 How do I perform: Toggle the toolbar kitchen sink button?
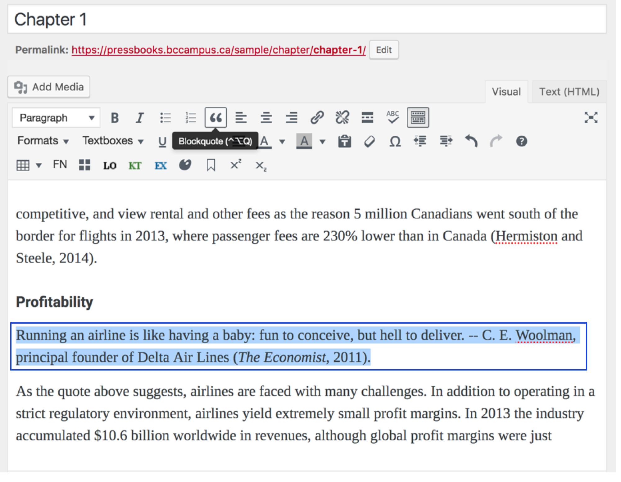pyautogui.click(x=418, y=117)
